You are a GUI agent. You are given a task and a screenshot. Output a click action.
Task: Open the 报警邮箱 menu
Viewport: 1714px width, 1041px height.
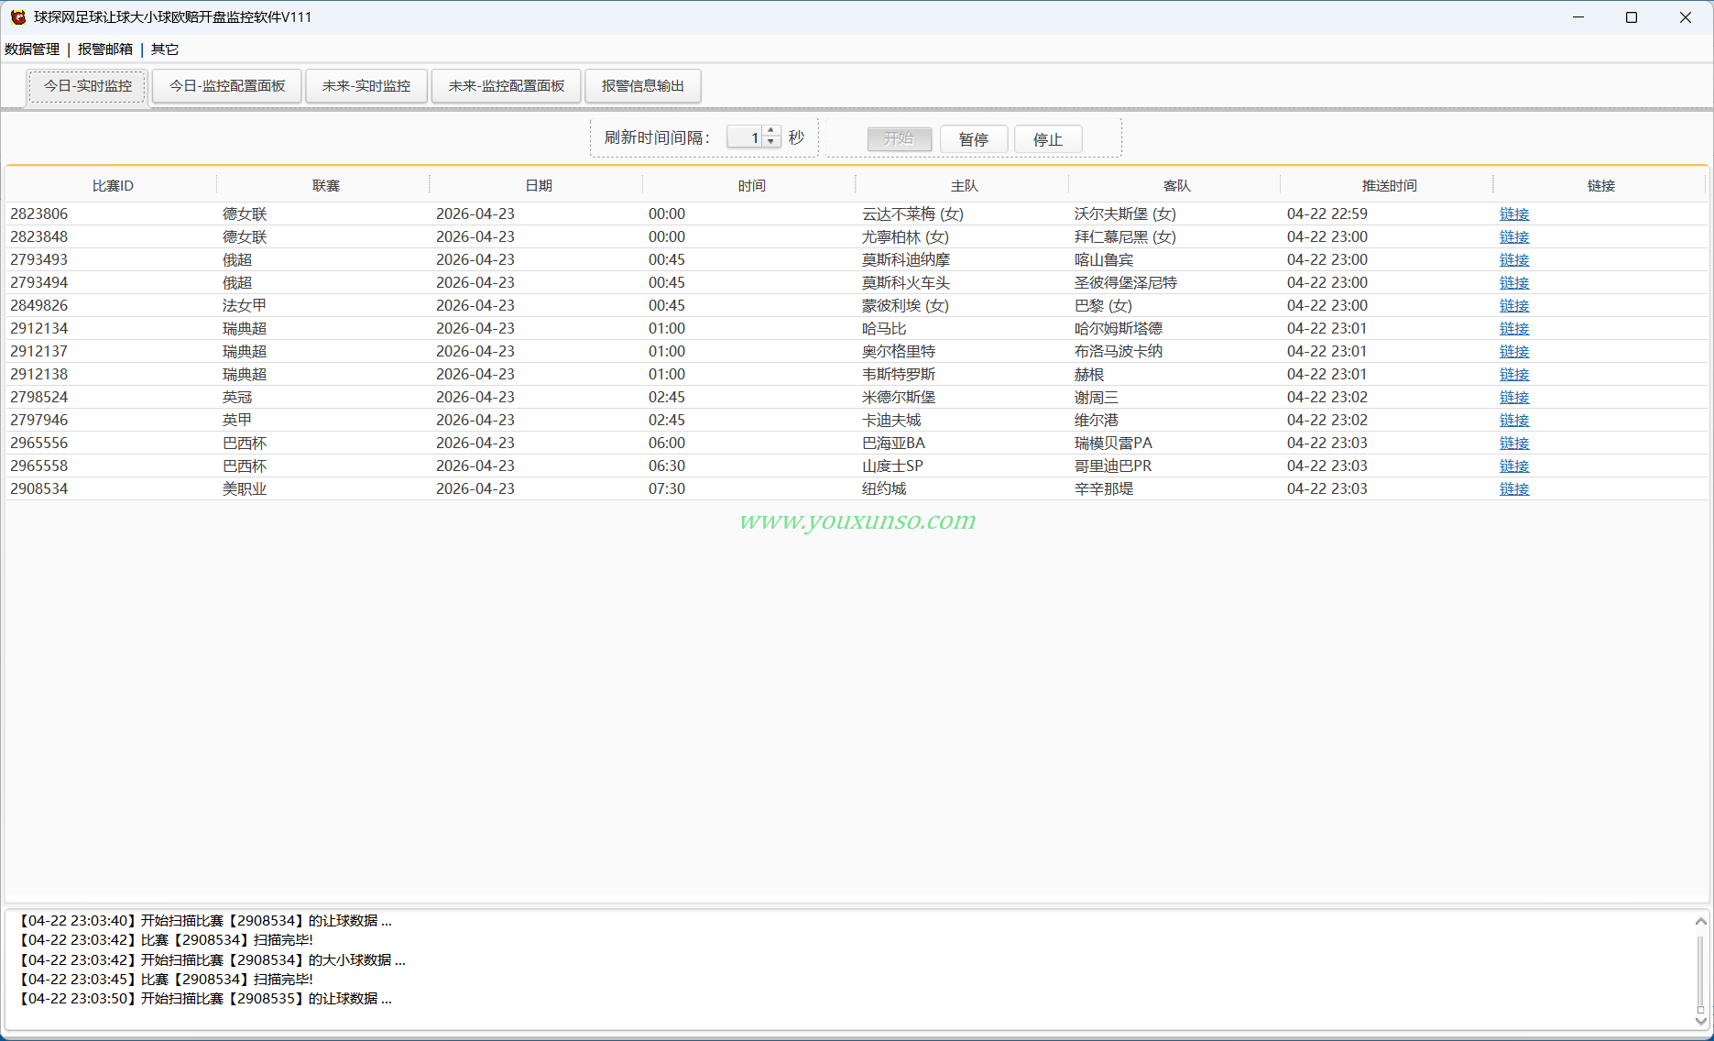(105, 49)
